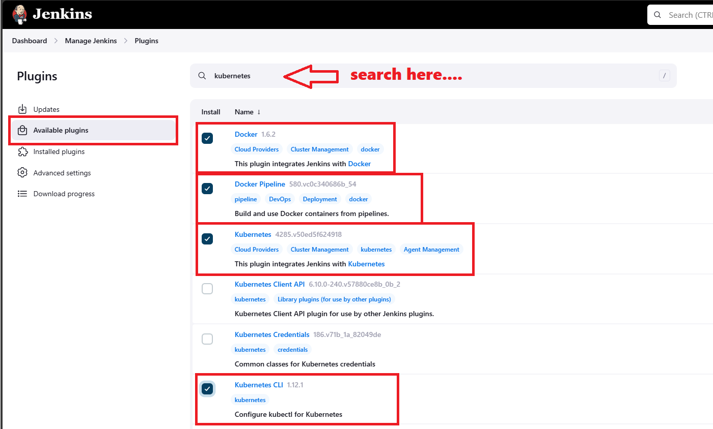The image size is (713, 429).
Task: Click the Jenkins butler logo icon
Action: click(19, 14)
